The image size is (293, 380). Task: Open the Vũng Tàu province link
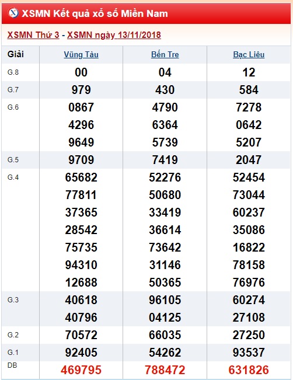coord(81,54)
